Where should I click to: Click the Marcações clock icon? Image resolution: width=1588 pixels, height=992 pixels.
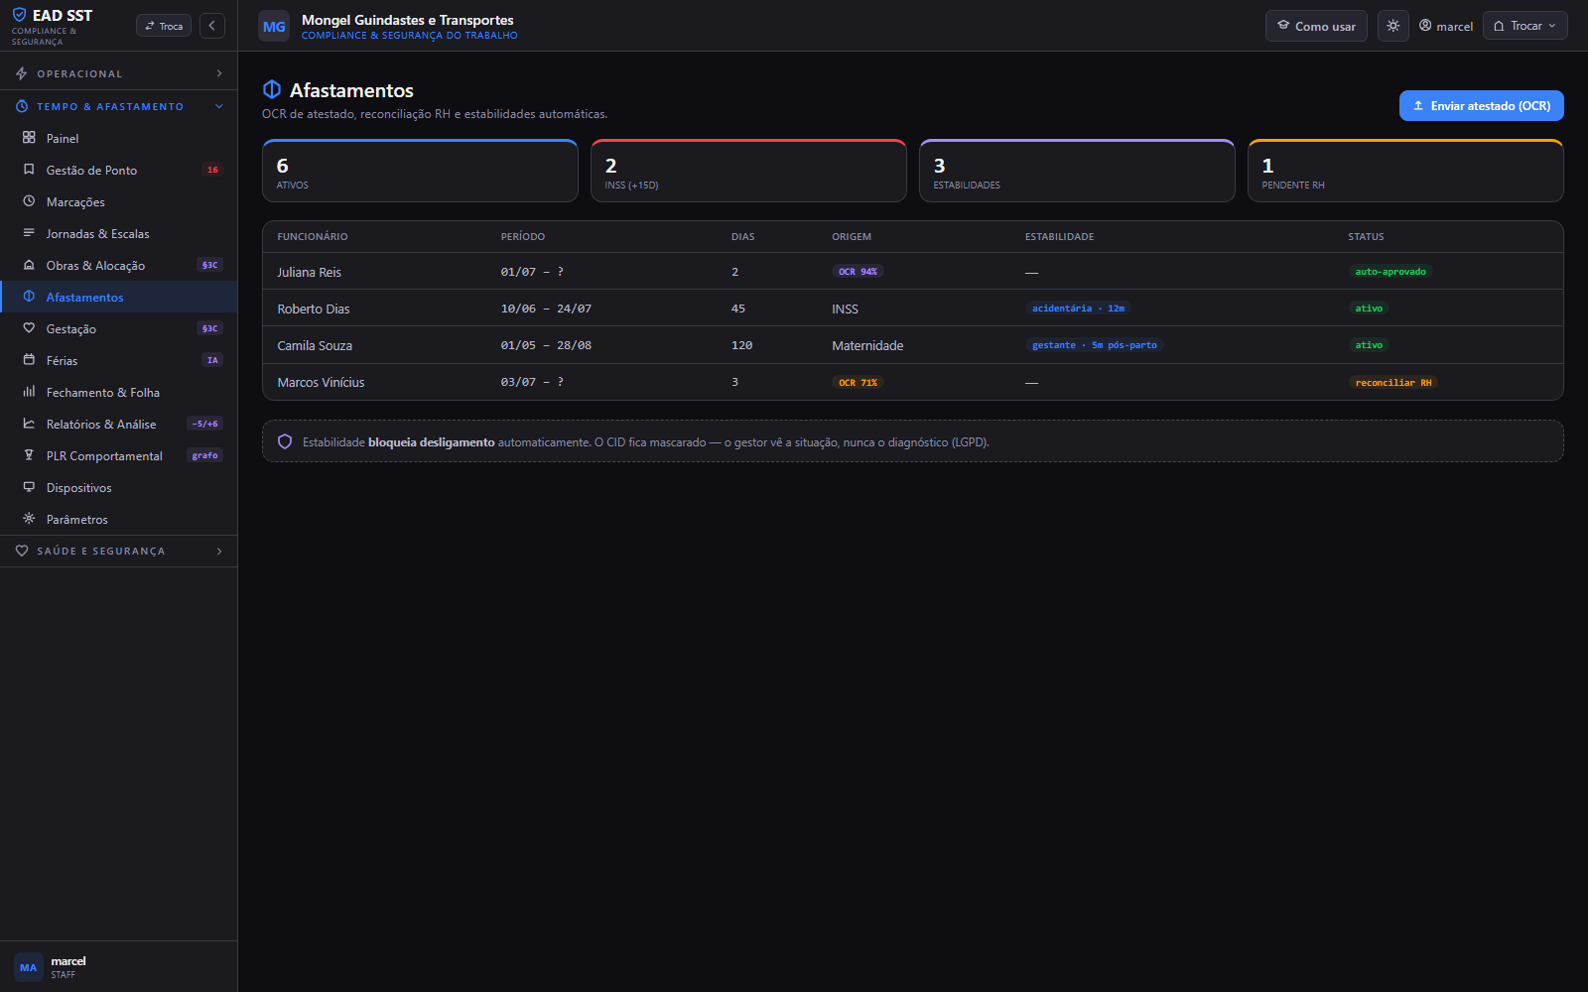coord(29,201)
